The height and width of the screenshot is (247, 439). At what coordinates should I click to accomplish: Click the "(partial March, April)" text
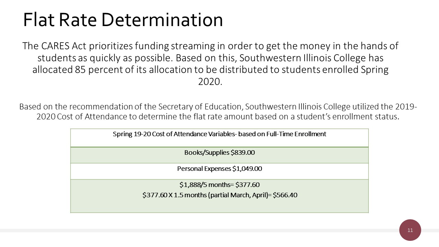[238, 195]
